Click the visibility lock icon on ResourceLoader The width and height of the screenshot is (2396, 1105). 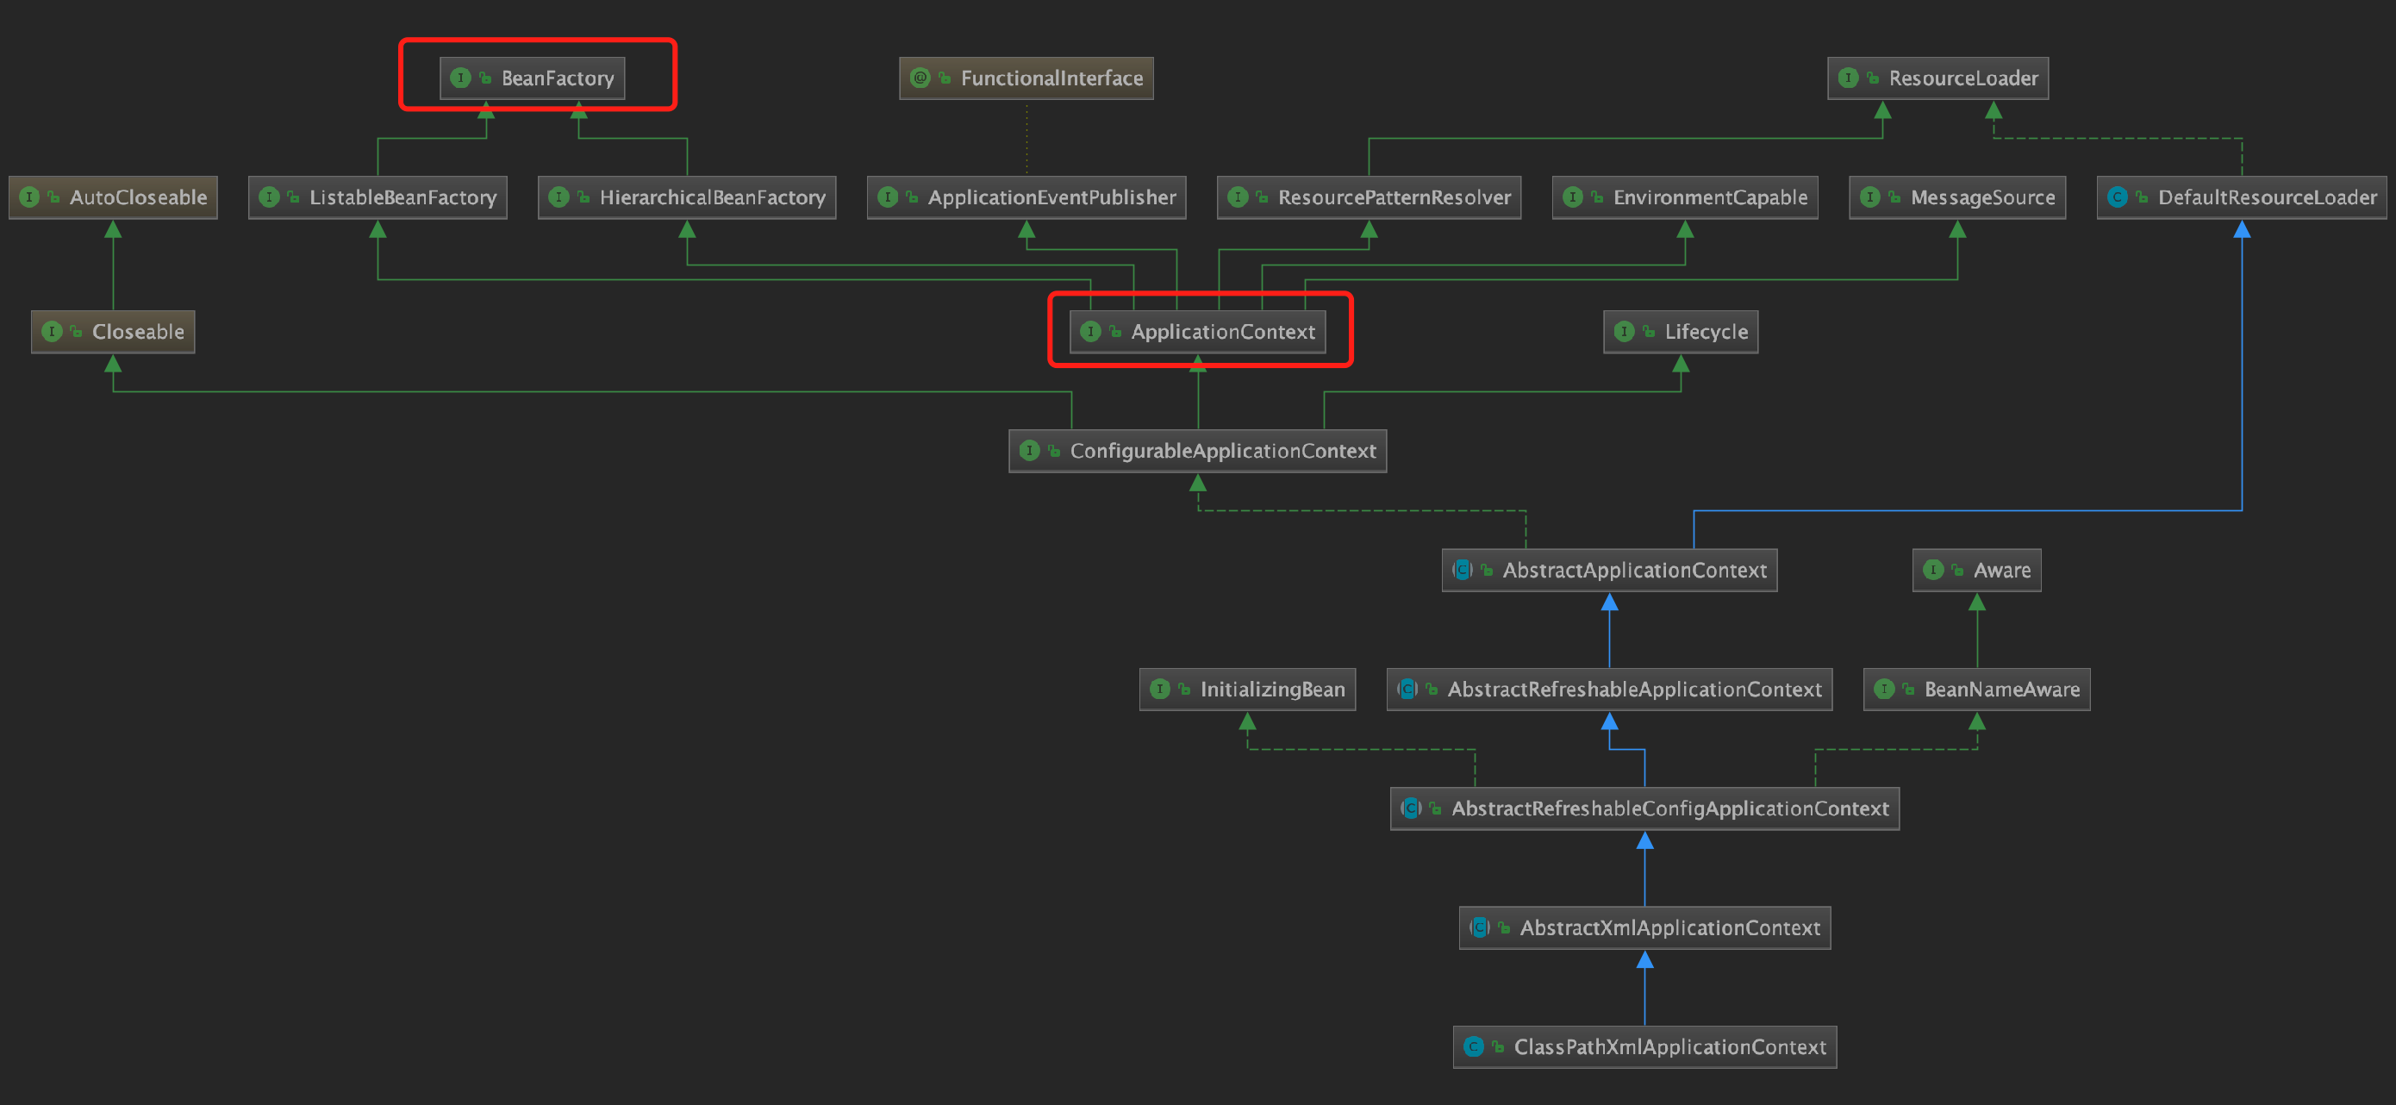(1872, 78)
